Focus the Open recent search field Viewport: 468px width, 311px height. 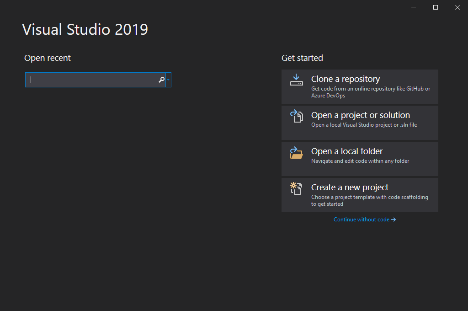coord(91,80)
